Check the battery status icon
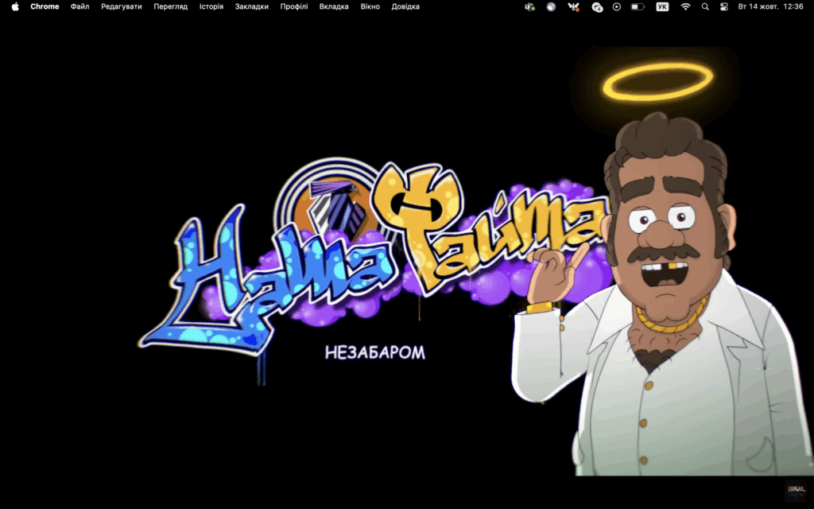 [638, 6]
